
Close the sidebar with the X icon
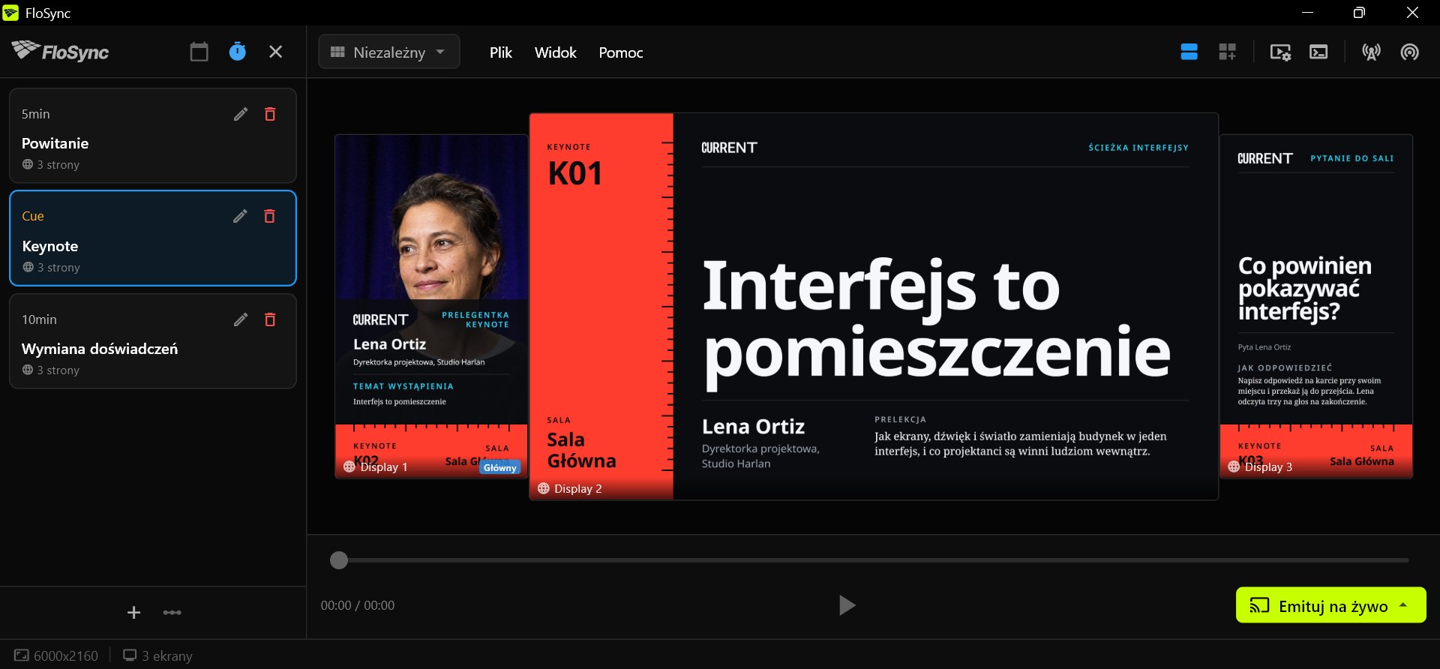tap(276, 52)
